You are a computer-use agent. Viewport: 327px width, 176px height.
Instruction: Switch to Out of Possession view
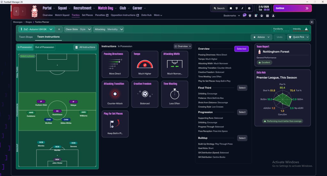tap(45, 47)
